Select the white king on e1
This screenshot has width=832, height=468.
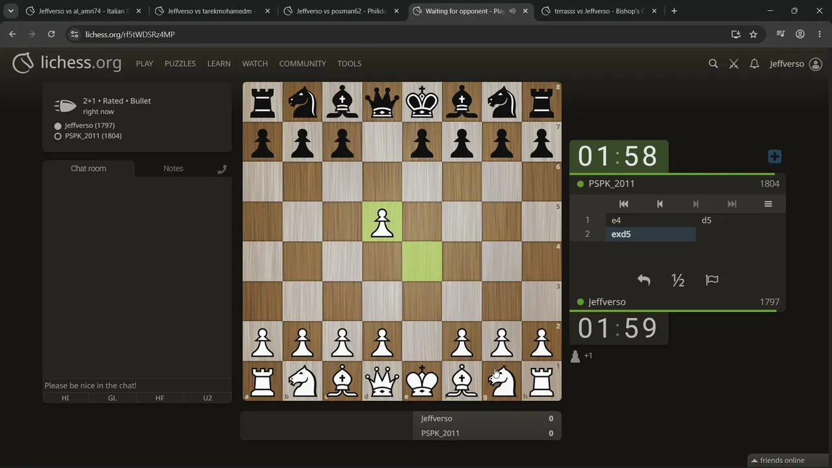click(422, 381)
